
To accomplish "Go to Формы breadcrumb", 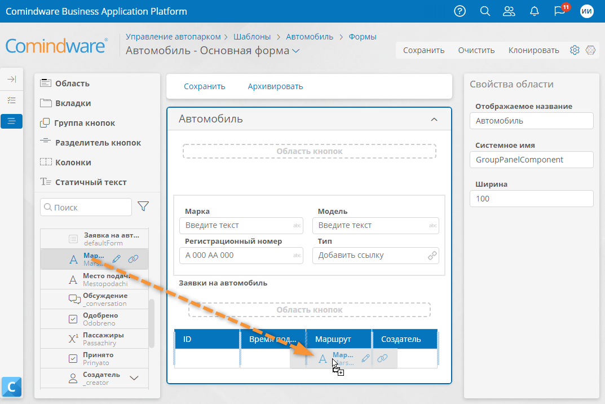I will point(363,37).
